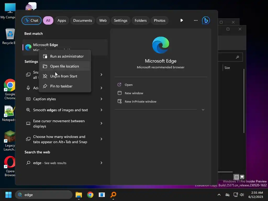Click the display icon beside Ease cursor movement
The image size is (268, 201).
[x=28, y=124]
